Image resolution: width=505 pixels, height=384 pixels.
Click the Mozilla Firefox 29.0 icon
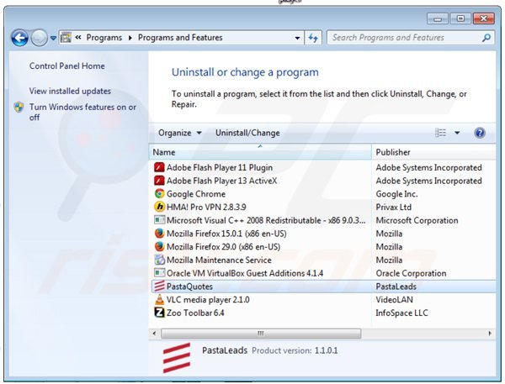[159, 247]
